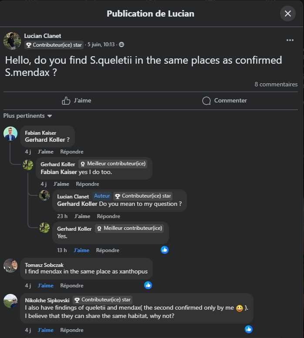Click Nikolche Sipkovski's profile avatar
Image resolution: width=304 pixels, height=338 pixels.
tap(10, 301)
